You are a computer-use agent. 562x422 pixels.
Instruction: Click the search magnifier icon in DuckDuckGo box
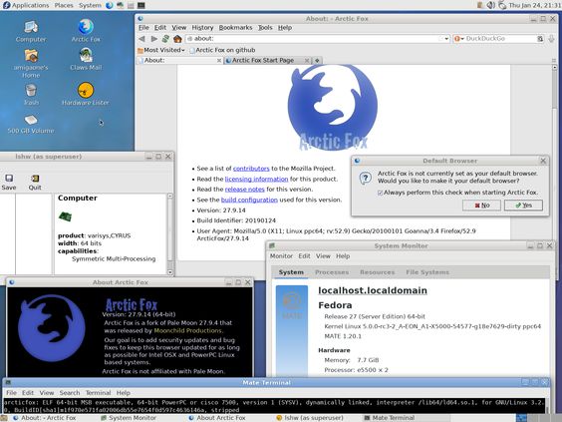point(540,39)
